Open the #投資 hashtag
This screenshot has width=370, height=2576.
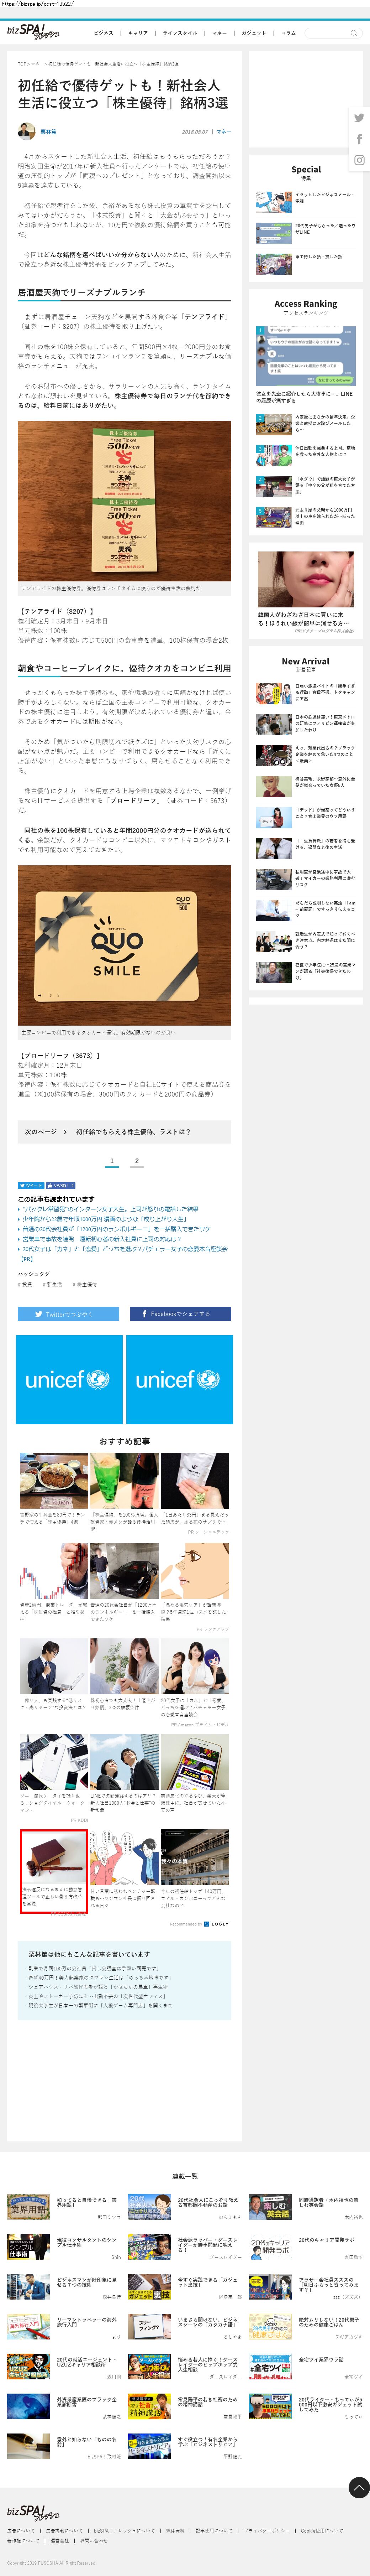click(x=25, y=1284)
